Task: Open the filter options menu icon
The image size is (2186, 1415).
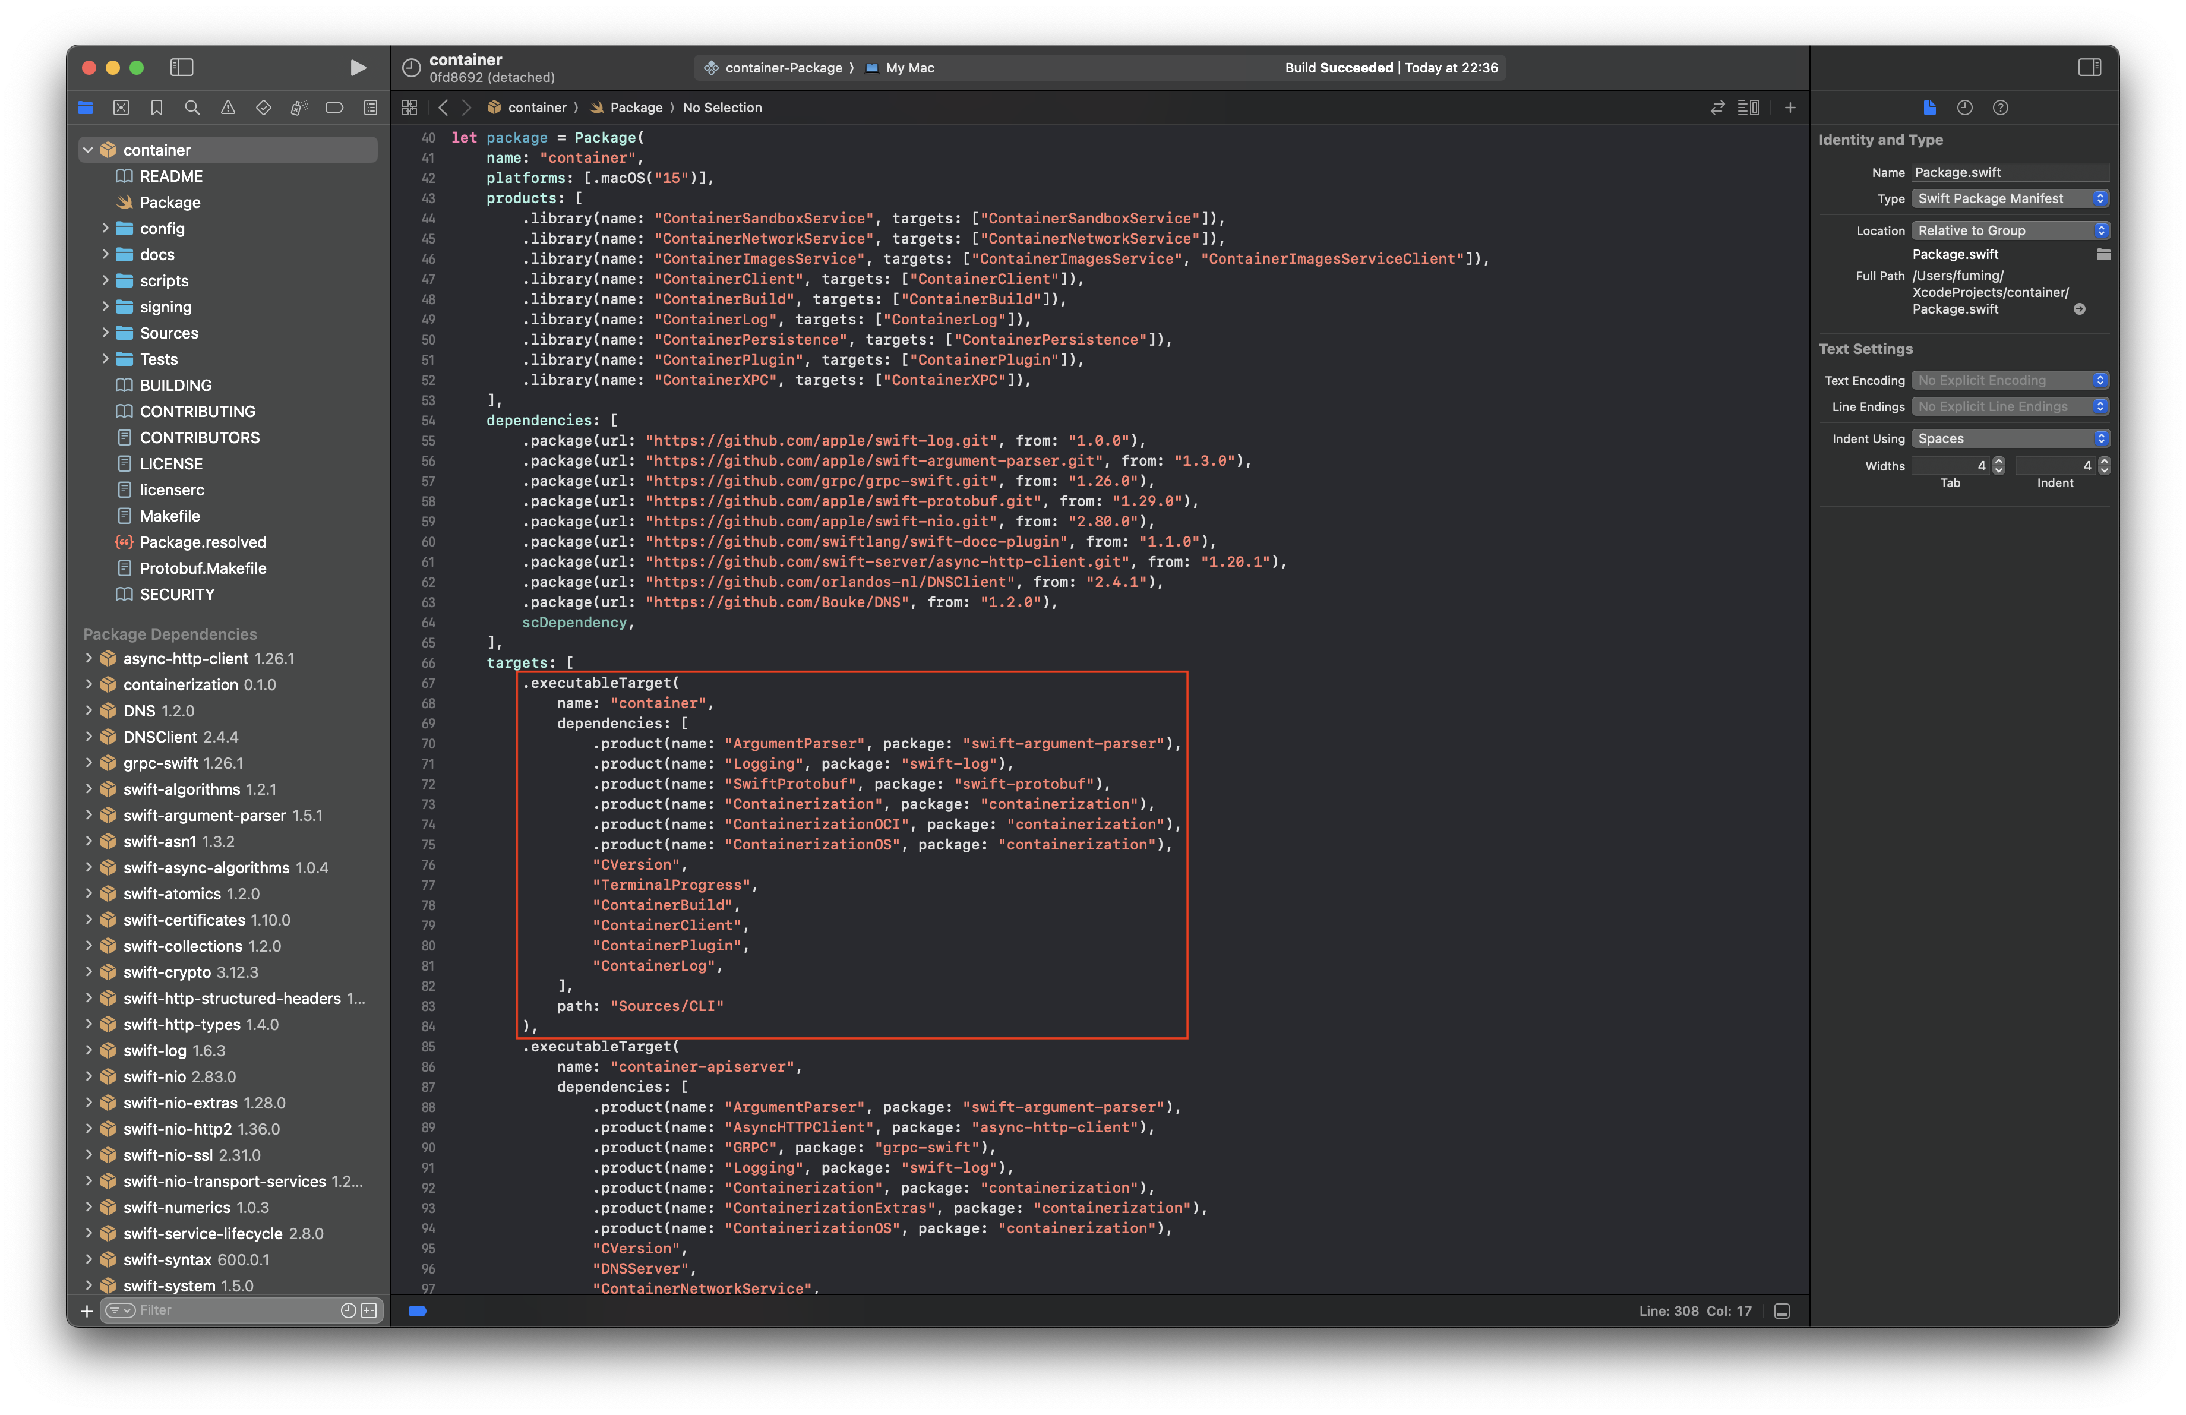Action: point(119,1310)
